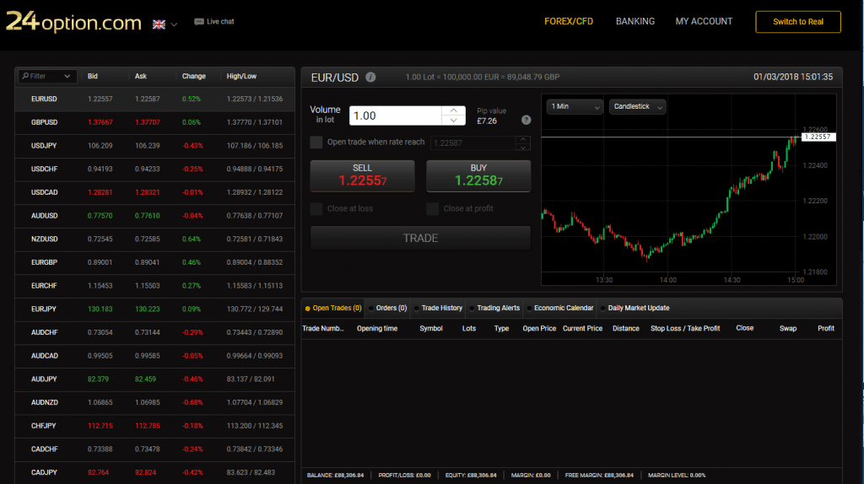The image size is (864, 484).
Task: Open the MY ACCOUNT menu
Action: (705, 21)
